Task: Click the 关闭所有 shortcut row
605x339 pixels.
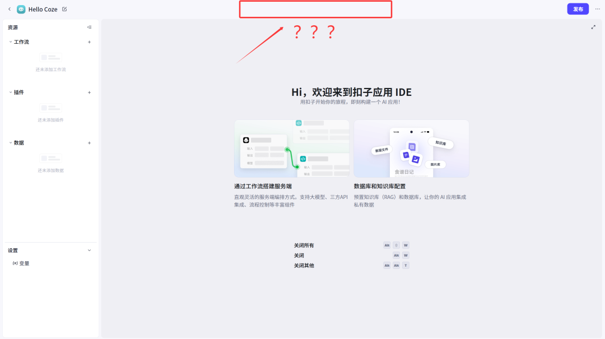Action: point(351,245)
